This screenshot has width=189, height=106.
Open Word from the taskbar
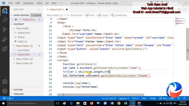112,103
